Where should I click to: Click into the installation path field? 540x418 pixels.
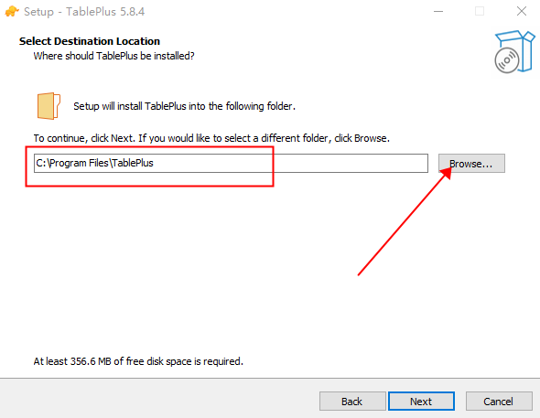[x=231, y=163]
